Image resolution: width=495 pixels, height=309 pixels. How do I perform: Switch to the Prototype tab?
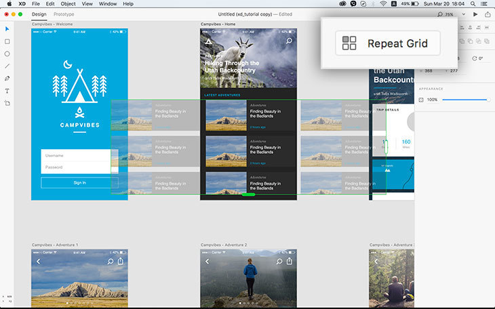click(64, 14)
